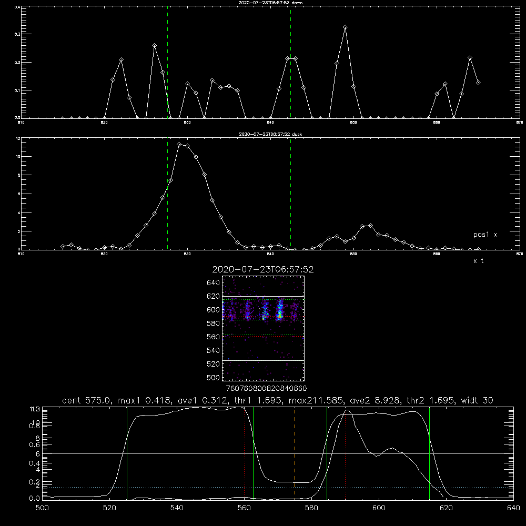Viewport: 526px width, 526px height.
Task: Click the bottom plot x-axis label '580'
Action: pos(311,508)
